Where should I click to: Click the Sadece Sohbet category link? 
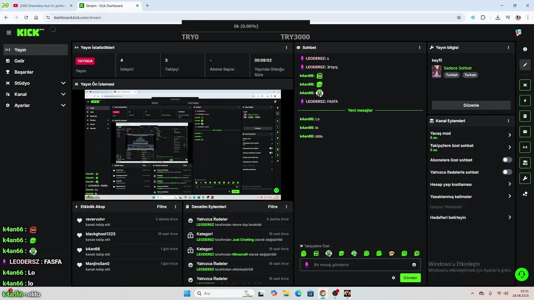pyautogui.click(x=458, y=68)
